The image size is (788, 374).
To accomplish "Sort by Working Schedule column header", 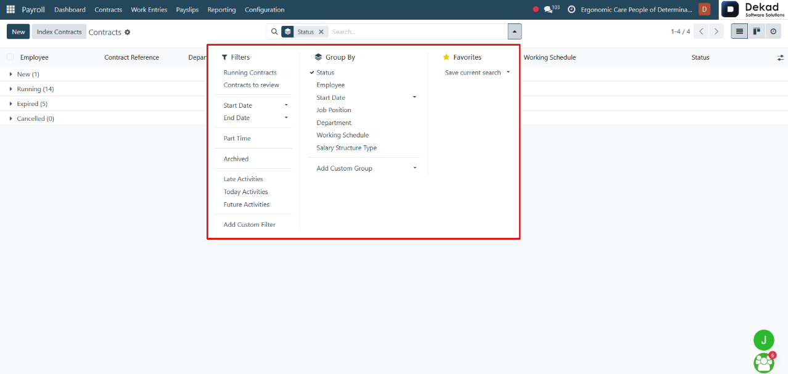I will pos(549,57).
